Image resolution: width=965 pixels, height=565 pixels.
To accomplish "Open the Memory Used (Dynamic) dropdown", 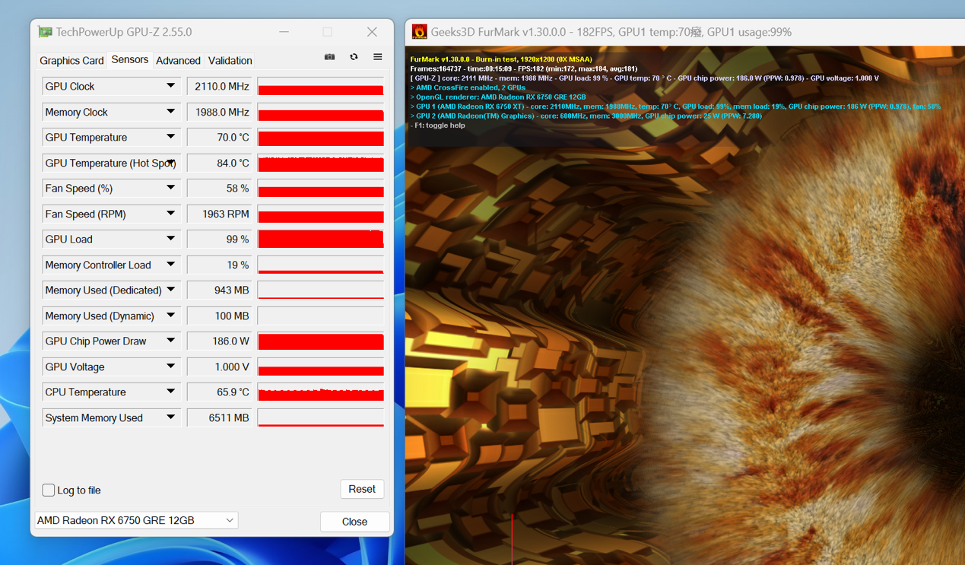I will 171,316.
